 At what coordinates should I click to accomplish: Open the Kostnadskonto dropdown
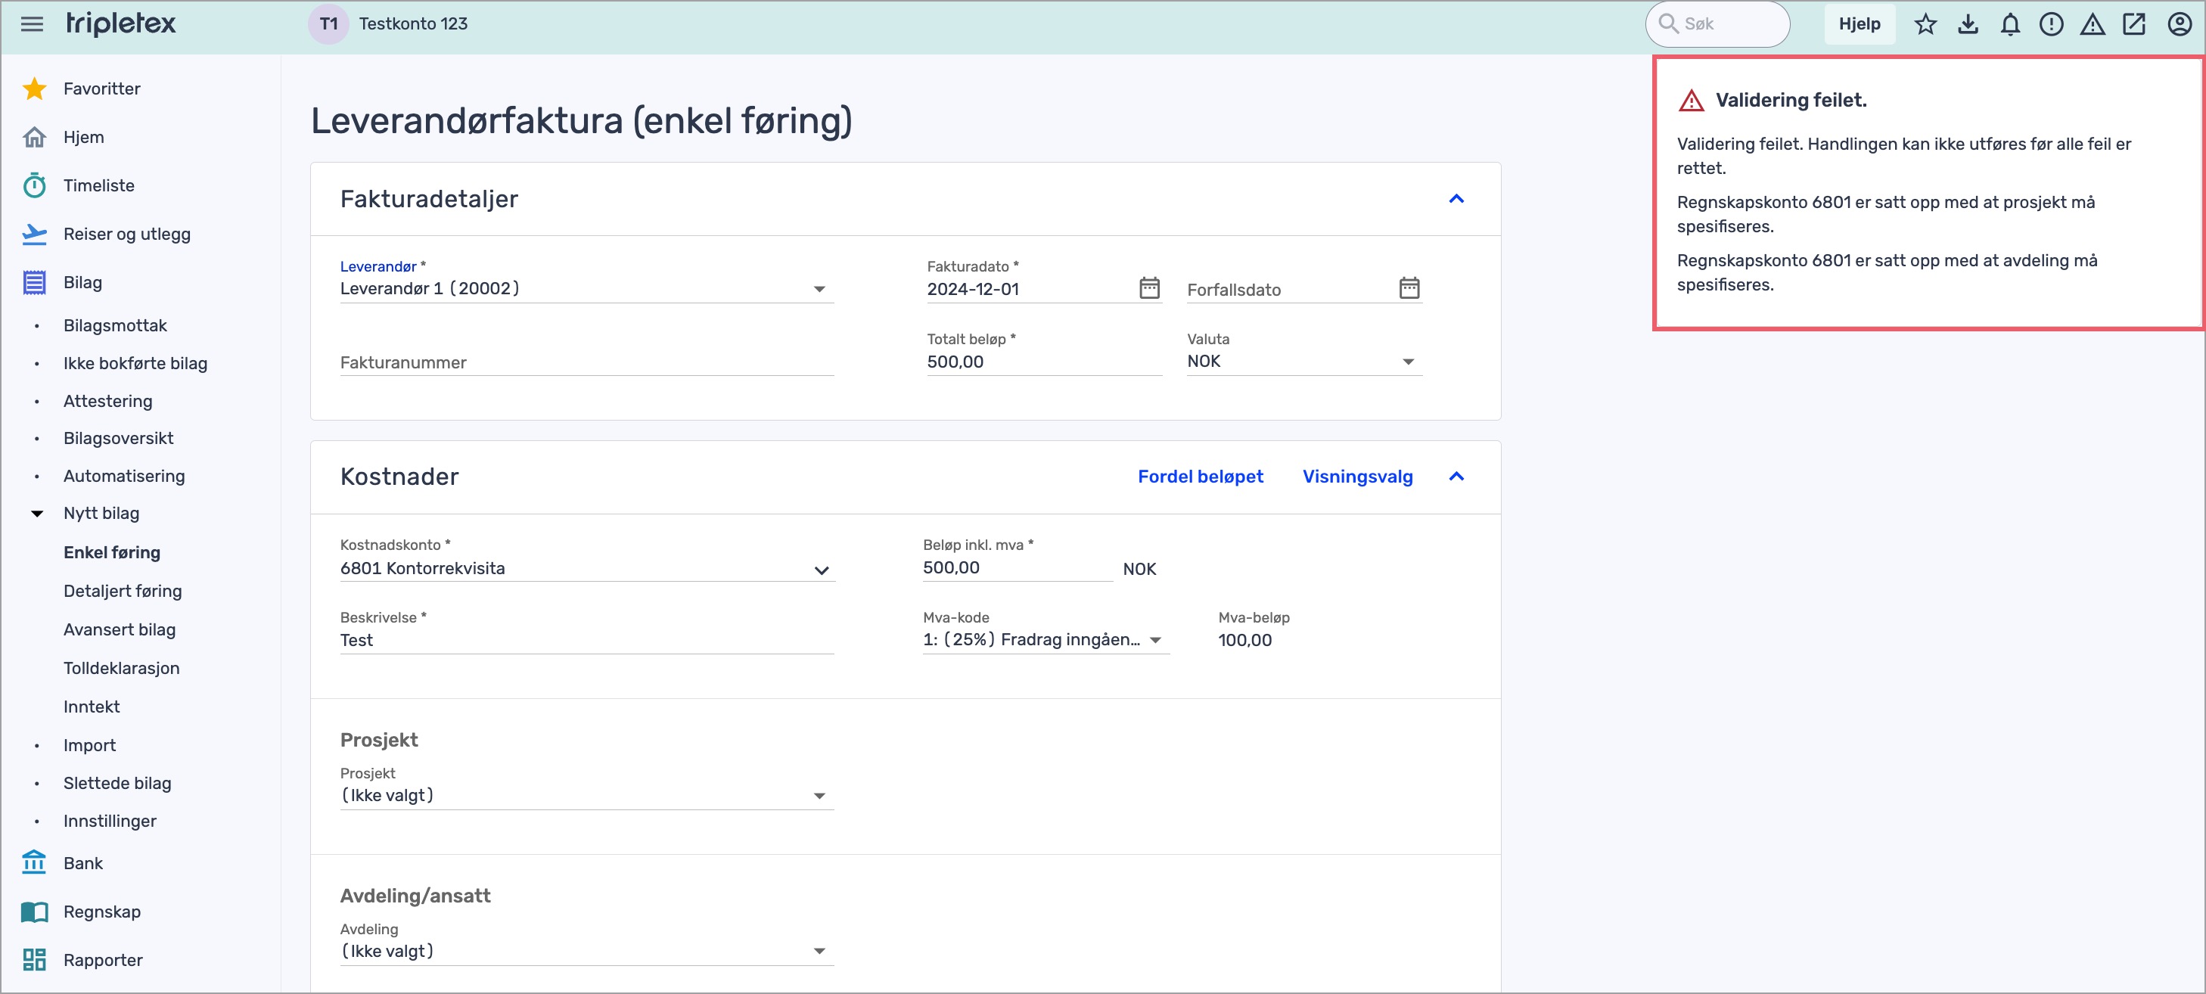(586, 569)
